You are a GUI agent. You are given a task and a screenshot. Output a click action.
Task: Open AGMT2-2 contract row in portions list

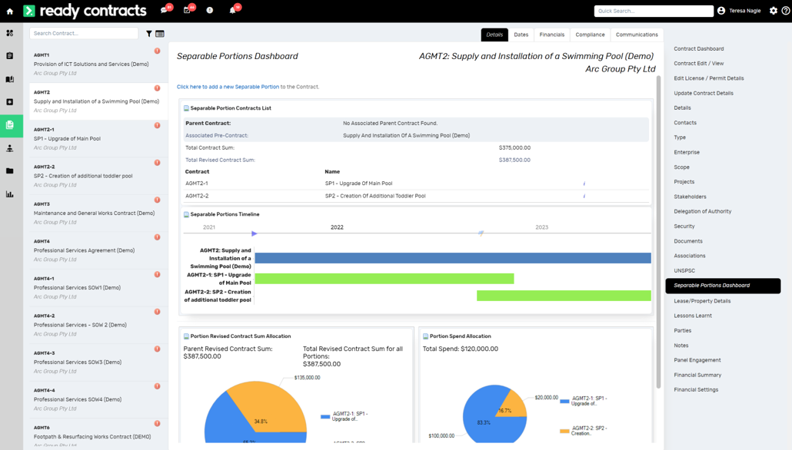(417, 197)
